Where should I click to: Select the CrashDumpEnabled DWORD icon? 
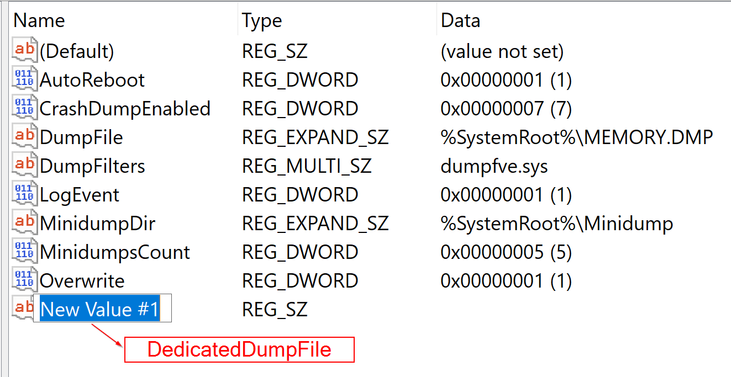[x=25, y=108]
